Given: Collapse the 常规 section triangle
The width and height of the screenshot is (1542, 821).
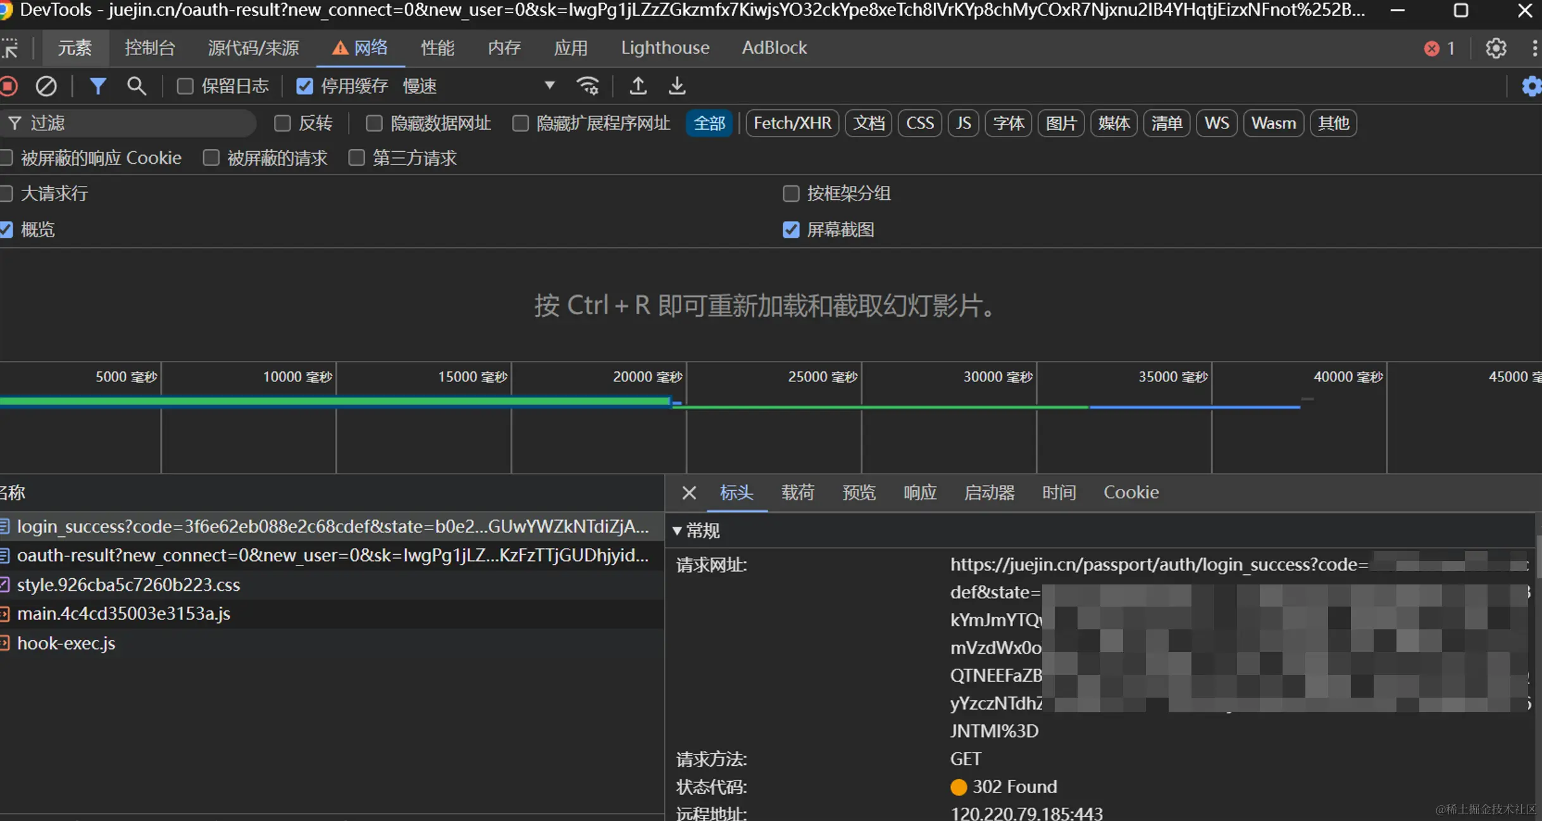Looking at the screenshot, I should [x=677, y=531].
